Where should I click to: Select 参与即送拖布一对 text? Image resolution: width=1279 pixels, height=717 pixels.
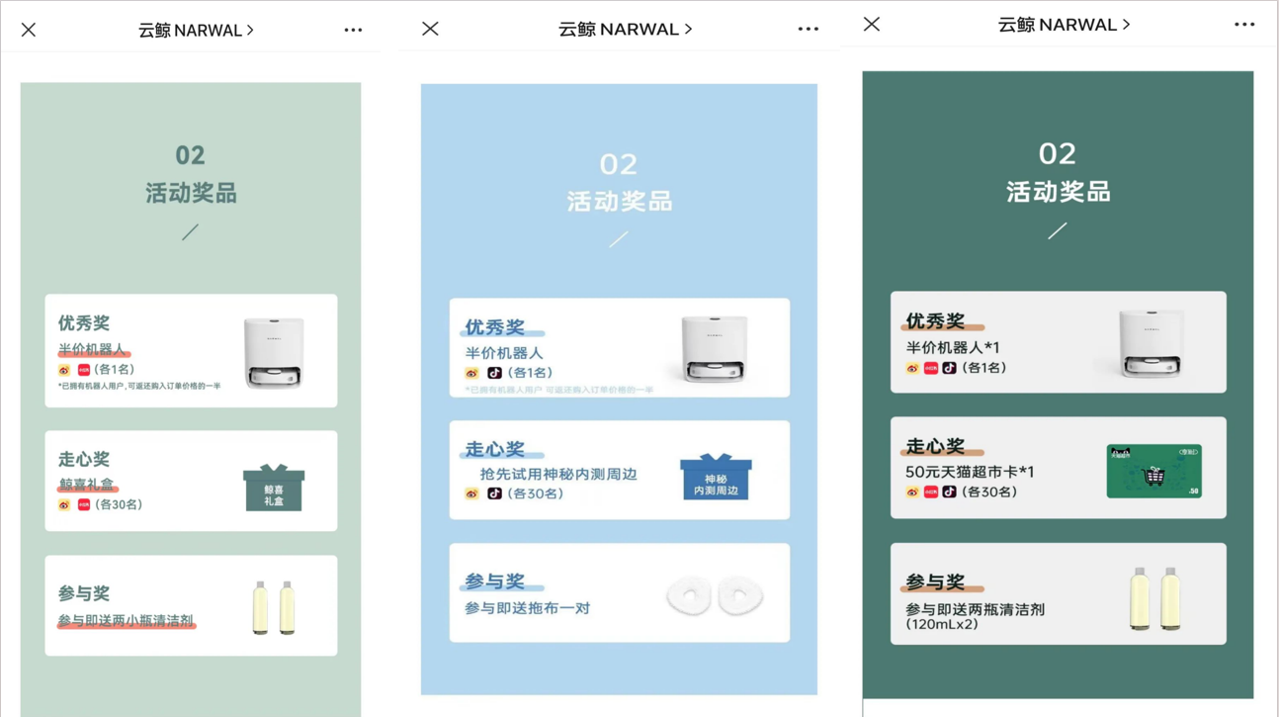coord(527,608)
